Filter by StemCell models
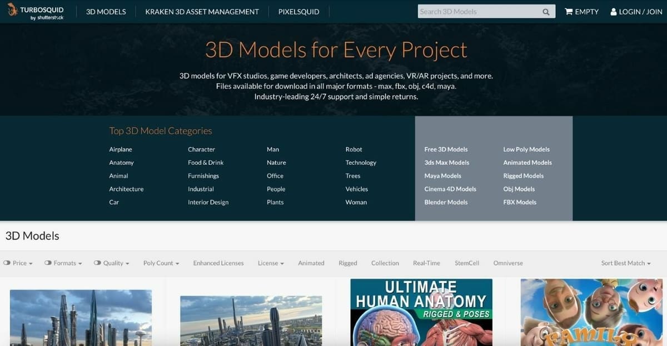The width and height of the screenshot is (667, 346). [466, 263]
